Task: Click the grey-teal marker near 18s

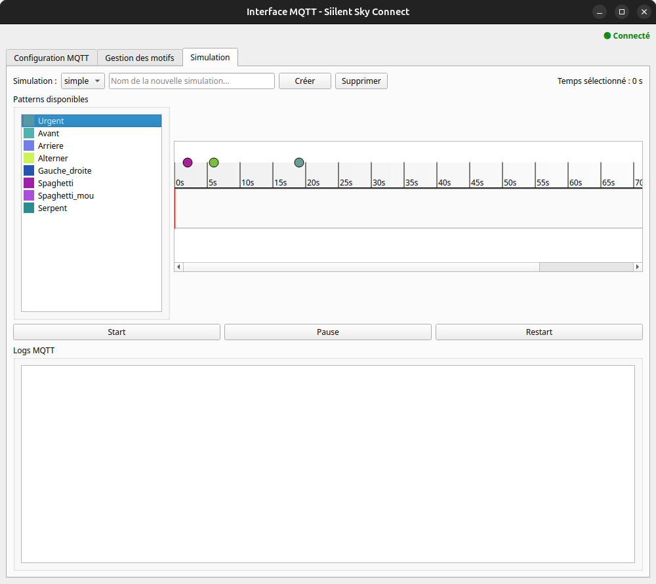Action: (x=299, y=163)
